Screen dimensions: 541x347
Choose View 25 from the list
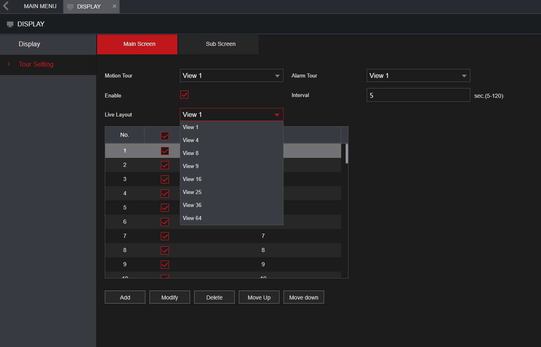232,192
